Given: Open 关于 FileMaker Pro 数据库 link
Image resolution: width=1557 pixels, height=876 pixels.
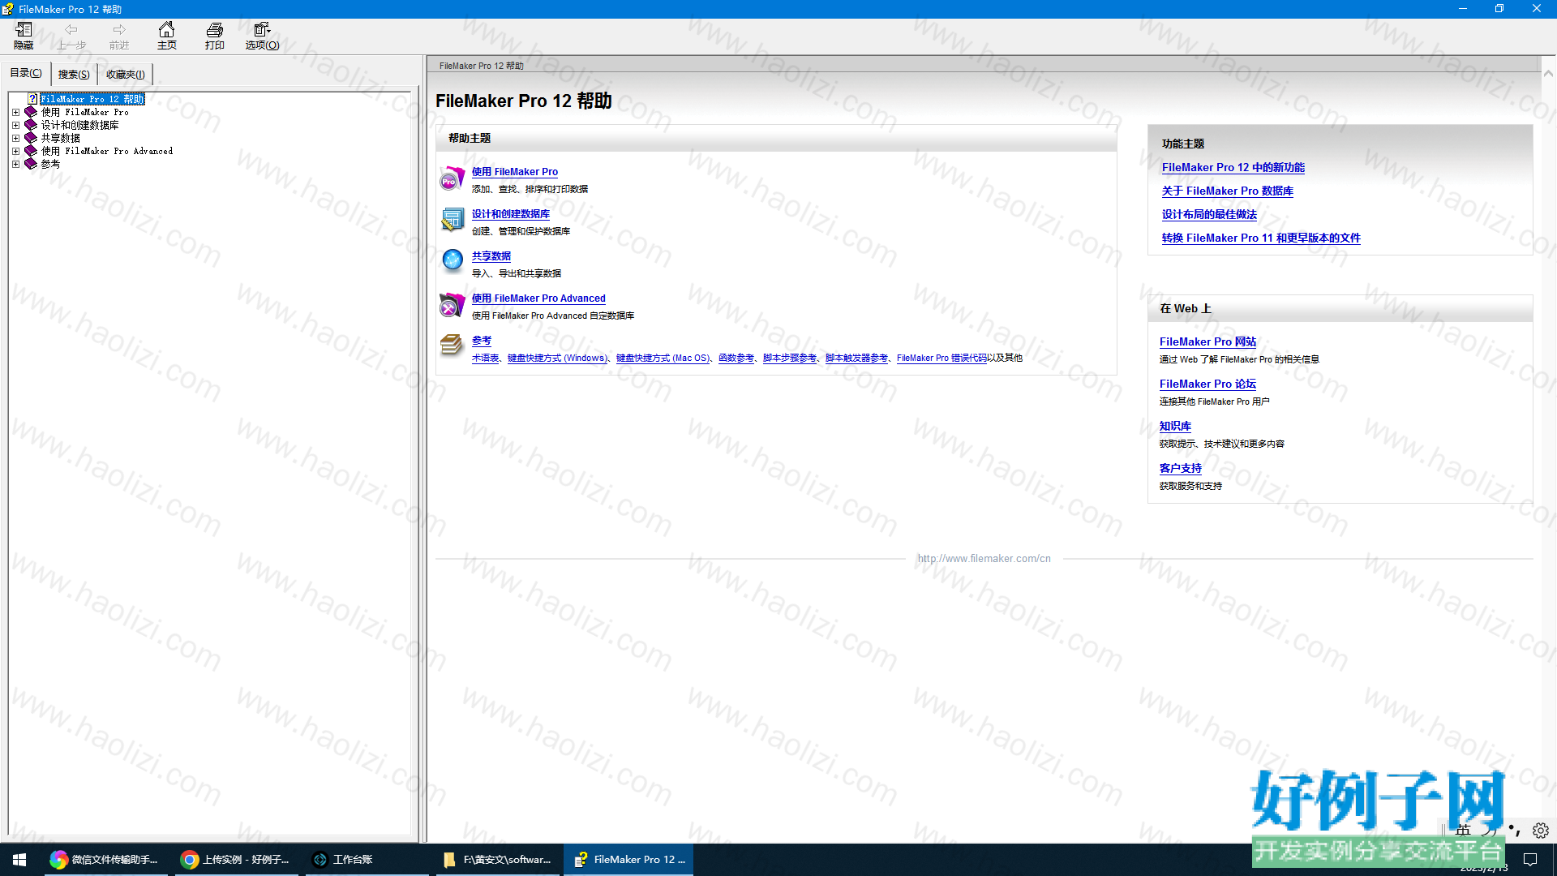Looking at the screenshot, I should (x=1227, y=191).
